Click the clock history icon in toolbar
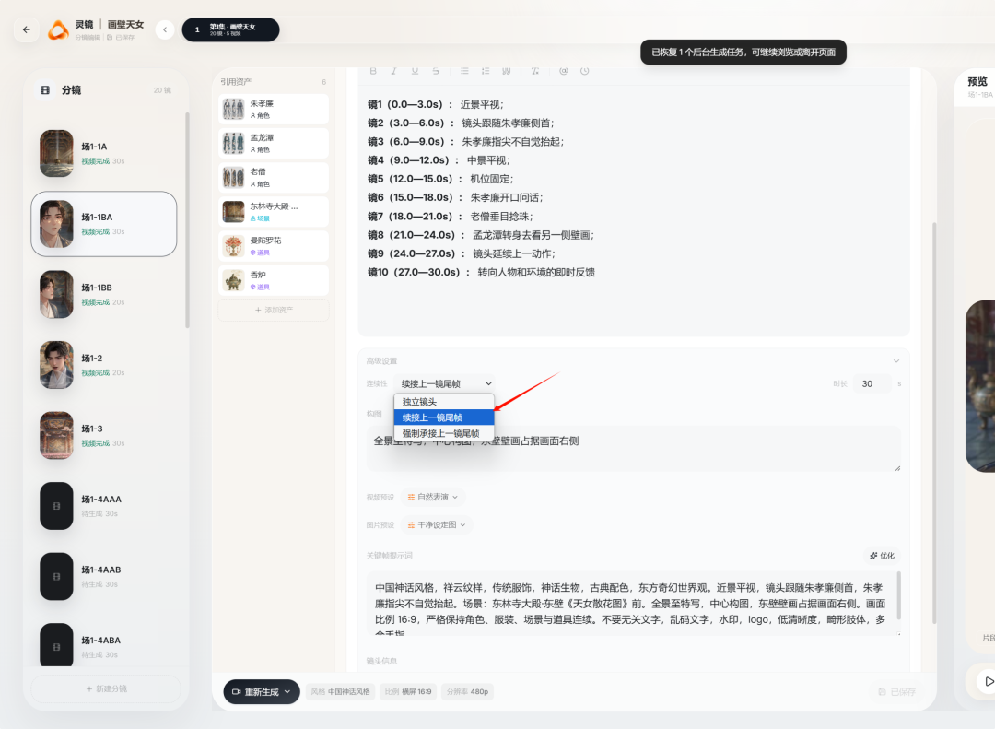Screen dimensions: 995x729 click(584, 71)
